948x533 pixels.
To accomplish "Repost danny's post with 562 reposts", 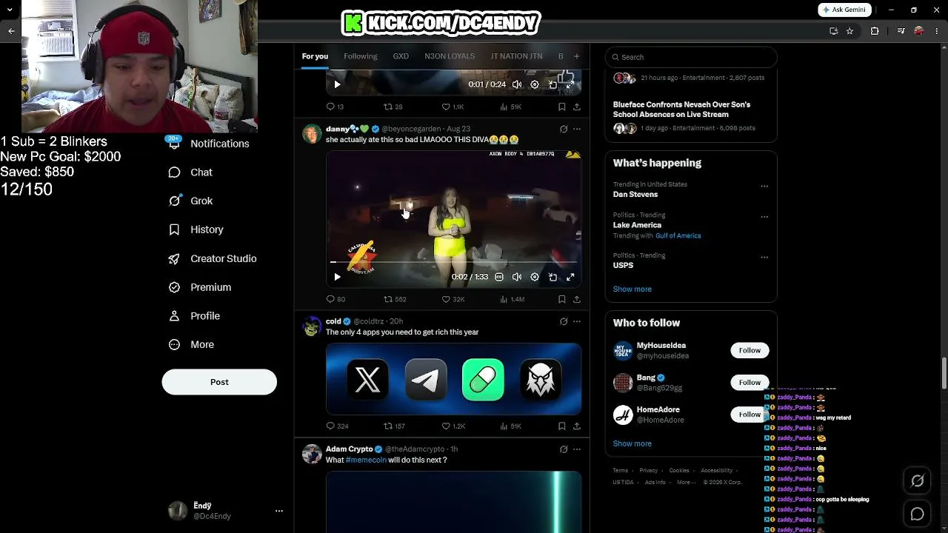I will (x=395, y=299).
